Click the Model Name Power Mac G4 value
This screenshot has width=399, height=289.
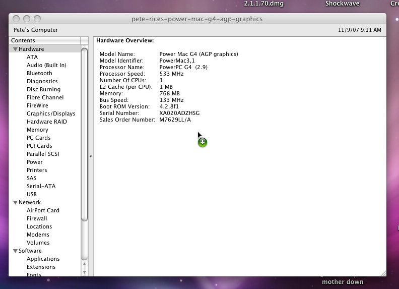198,54
